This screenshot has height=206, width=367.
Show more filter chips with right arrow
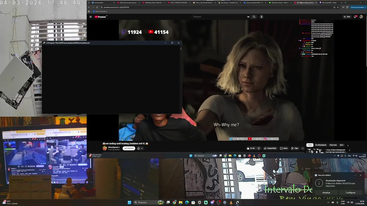coord(348,145)
